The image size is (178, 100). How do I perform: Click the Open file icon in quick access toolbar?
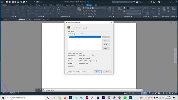[10, 2]
